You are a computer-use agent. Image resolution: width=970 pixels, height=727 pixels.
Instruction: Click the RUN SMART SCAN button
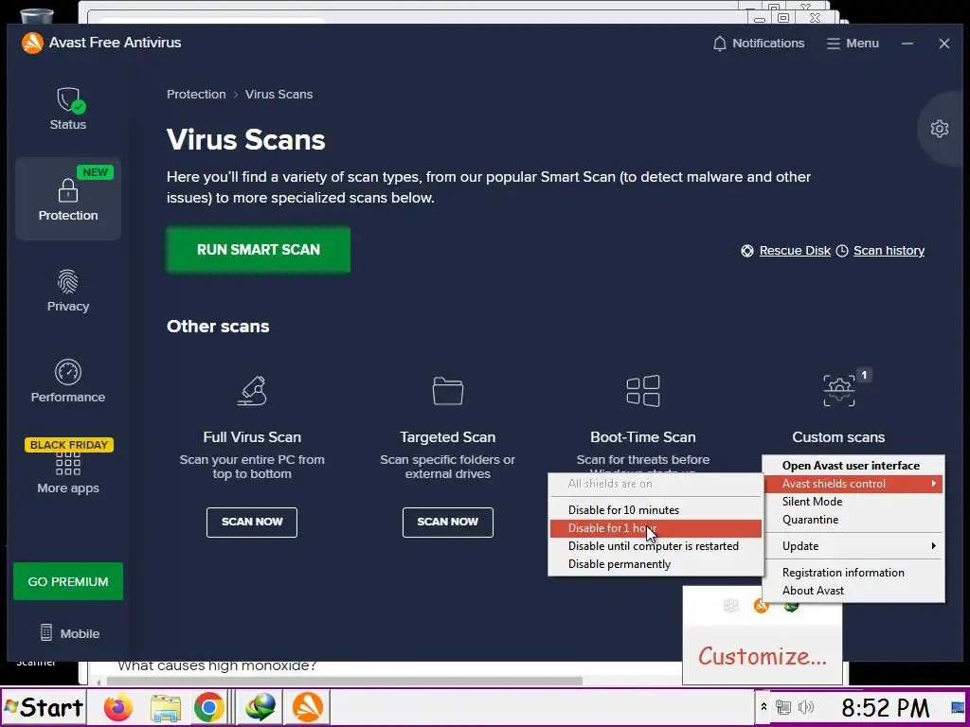[x=259, y=250]
